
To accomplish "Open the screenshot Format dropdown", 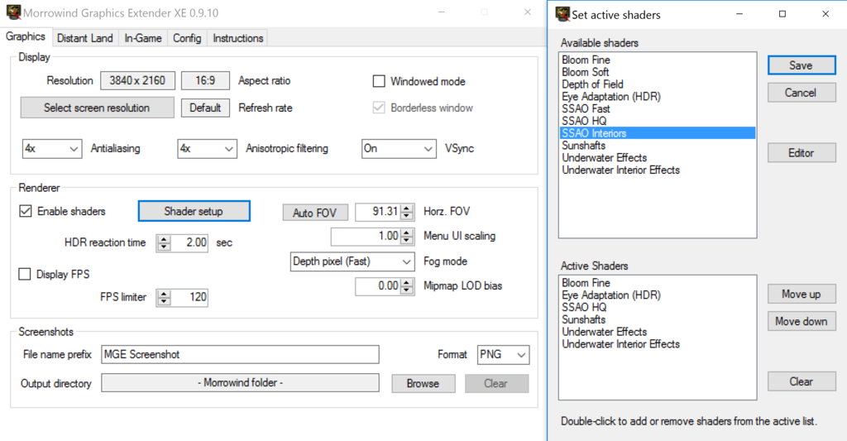I will [x=503, y=354].
